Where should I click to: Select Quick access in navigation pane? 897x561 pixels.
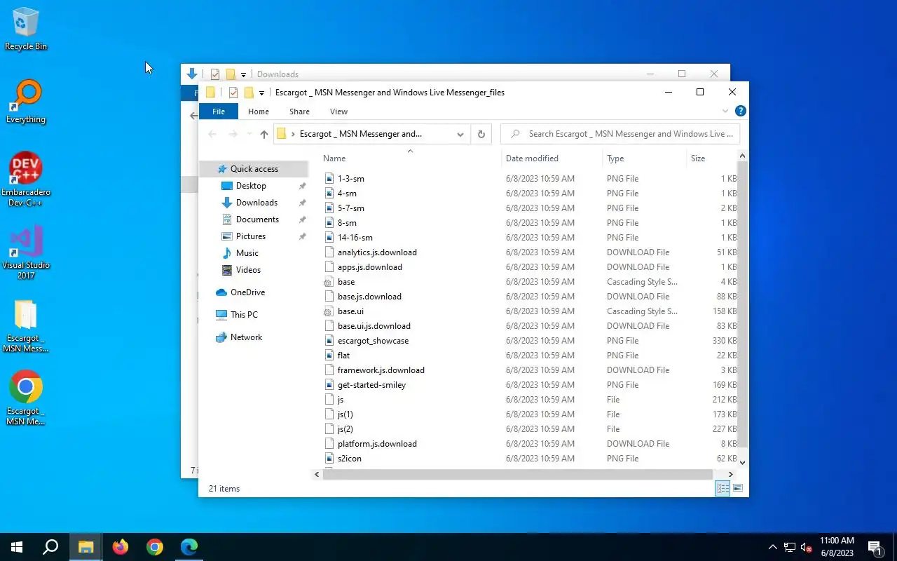click(253, 169)
